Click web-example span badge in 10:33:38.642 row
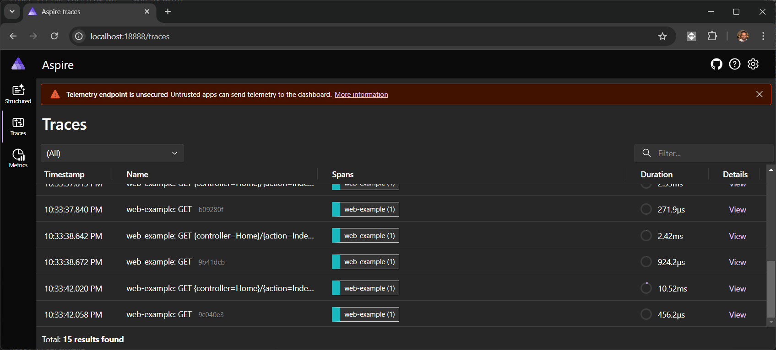Screen dimensions: 776x350 tap(365, 236)
